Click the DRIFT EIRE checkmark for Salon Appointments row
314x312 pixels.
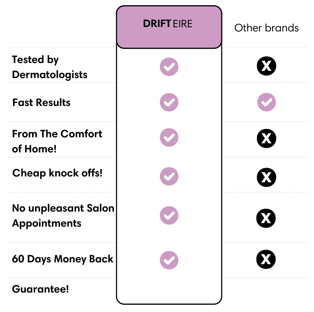tap(169, 215)
